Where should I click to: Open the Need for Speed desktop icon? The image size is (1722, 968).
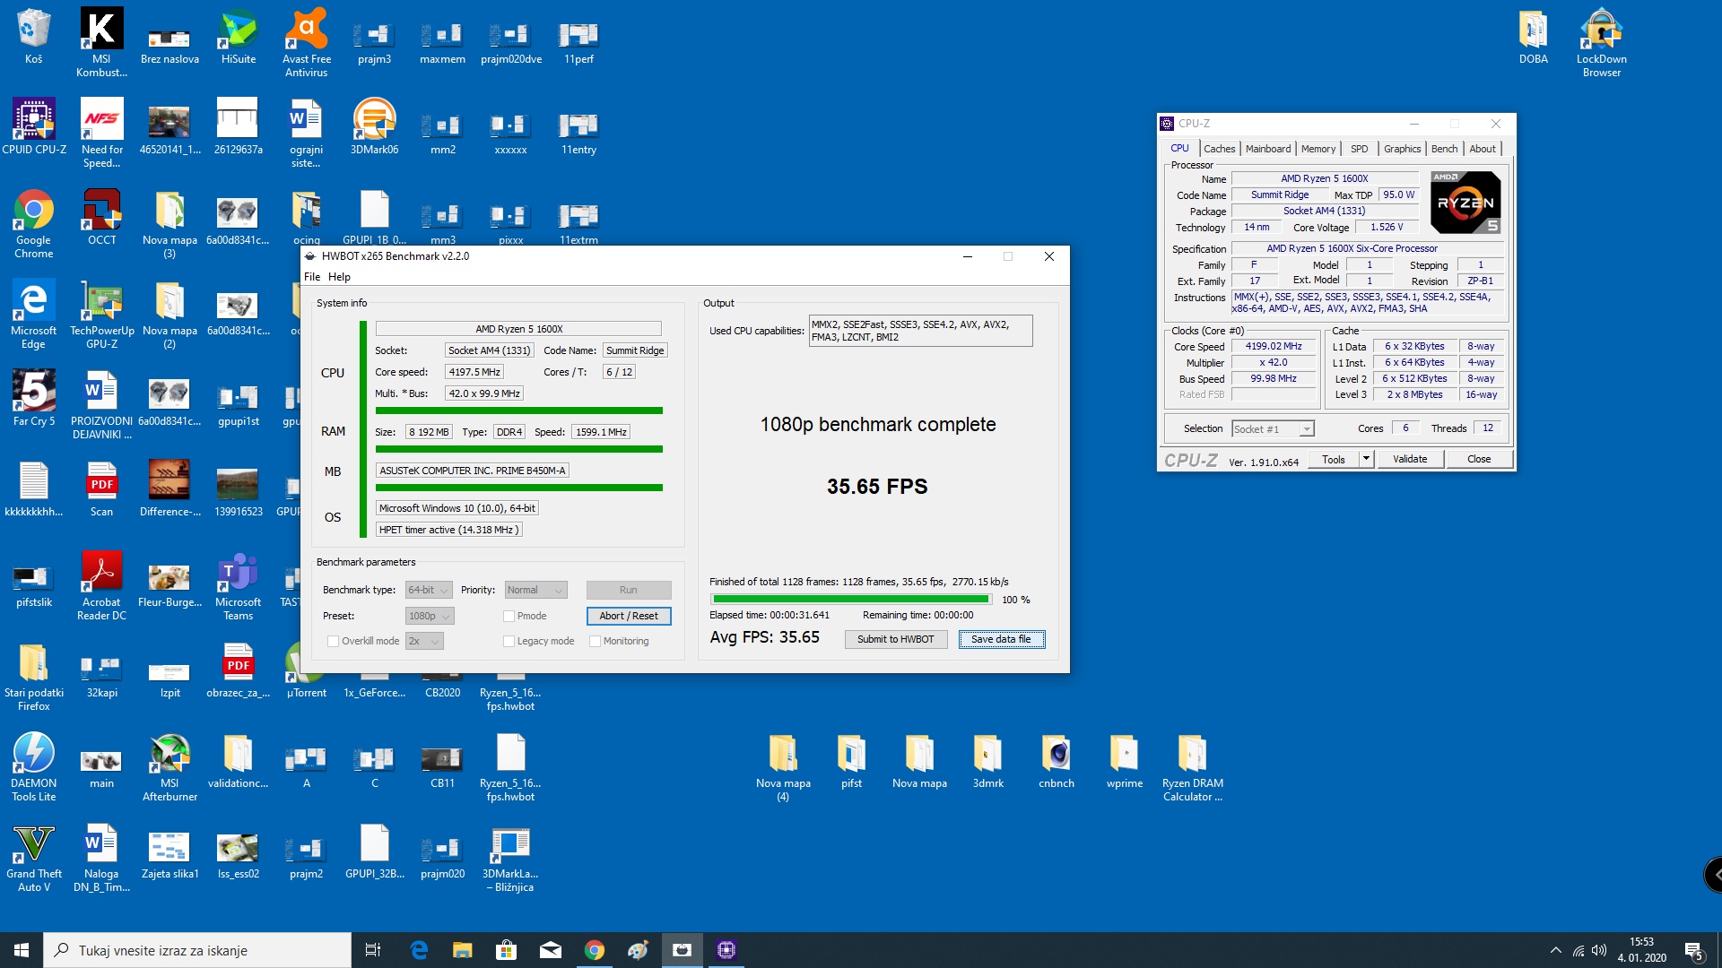(101, 134)
